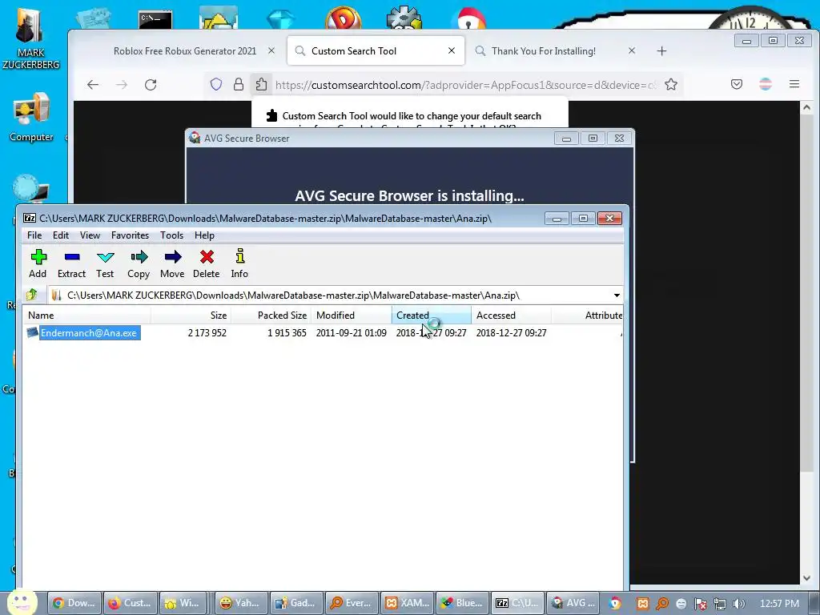Sort file list by Modified column
The image size is (820, 615).
tap(352, 316)
